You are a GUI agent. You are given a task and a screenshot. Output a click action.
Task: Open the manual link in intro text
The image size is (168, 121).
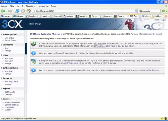159,34
